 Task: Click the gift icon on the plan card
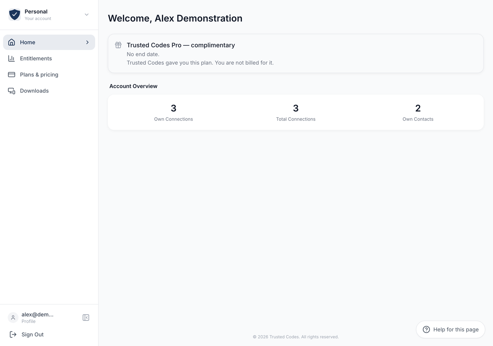click(x=118, y=45)
